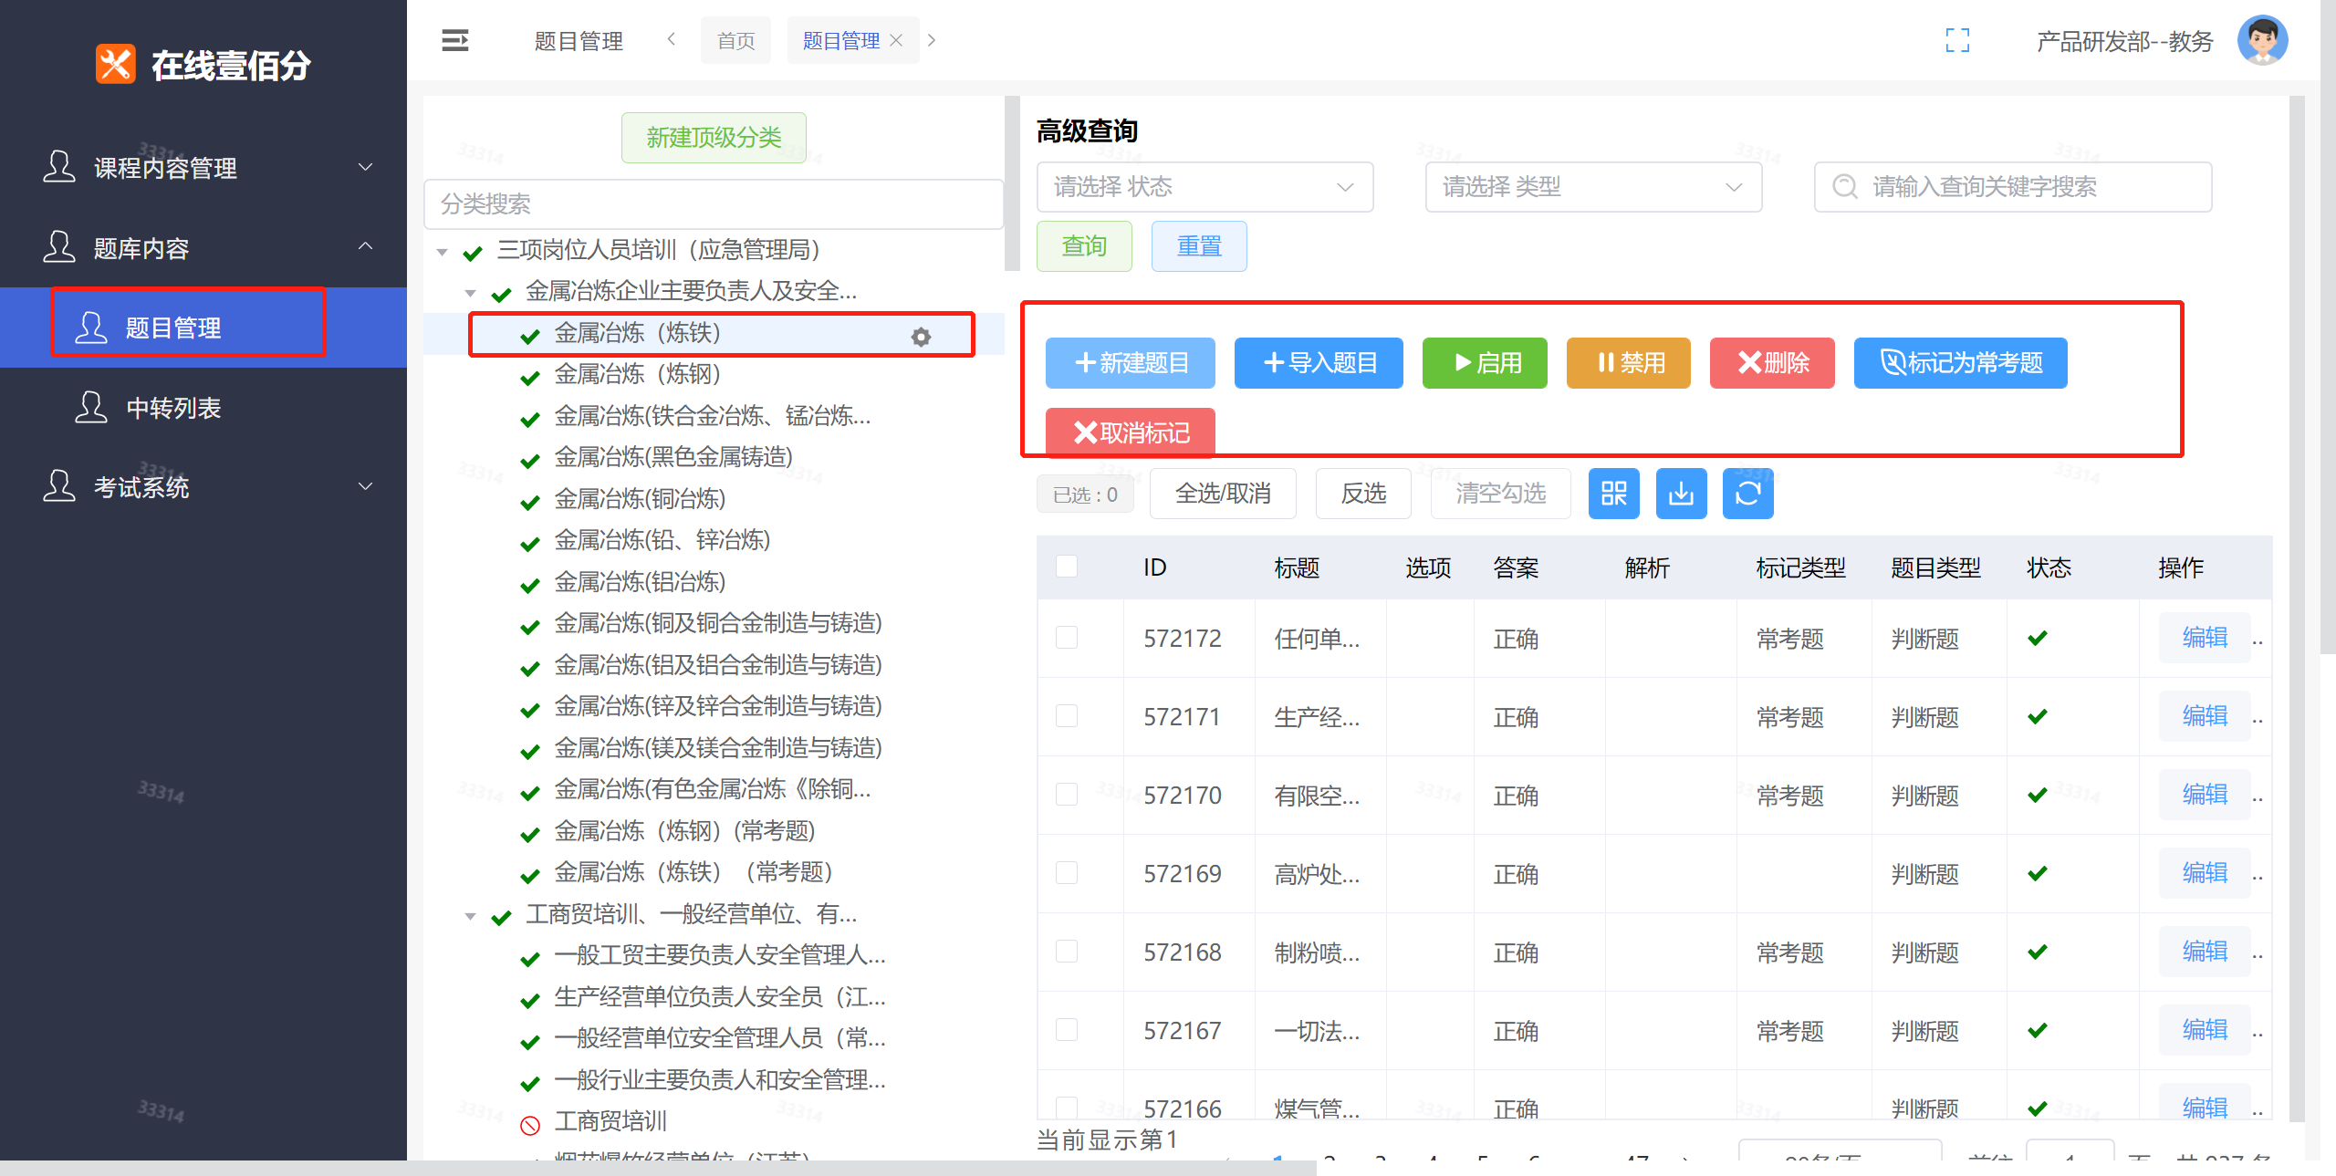Screen dimensions: 2336x1176
Task: Click the 启用 button
Action: click(x=1485, y=362)
